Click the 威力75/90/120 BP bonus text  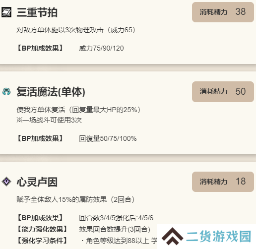click(x=101, y=49)
